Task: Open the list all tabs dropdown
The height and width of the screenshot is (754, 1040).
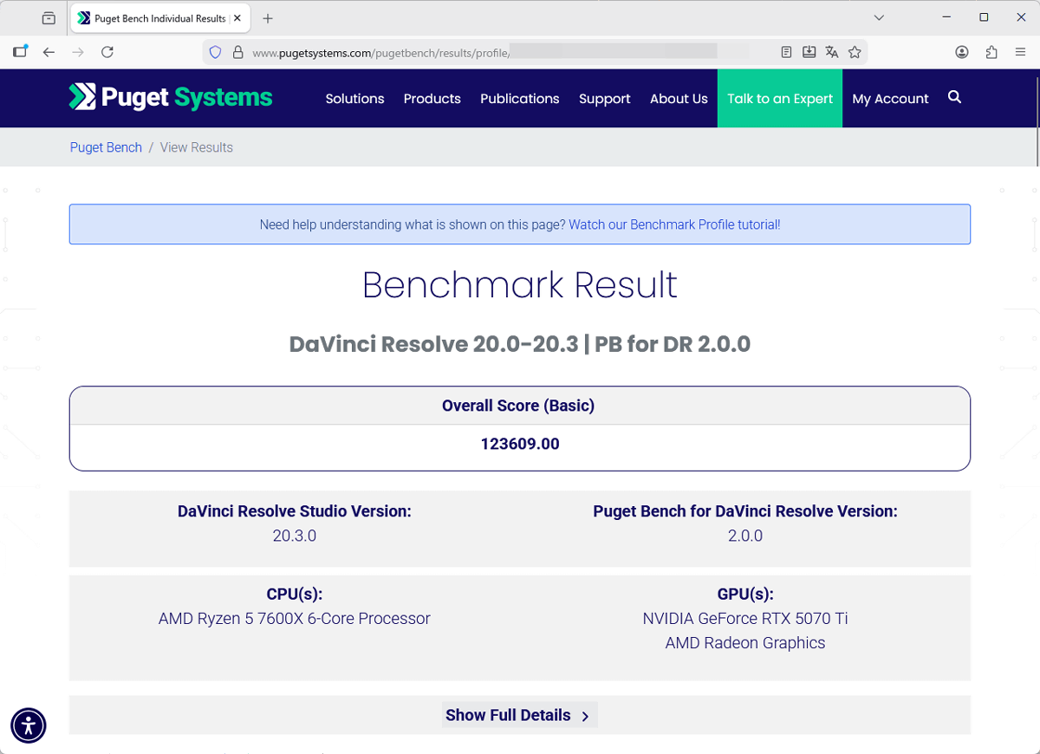Action: tap(879, 17)
